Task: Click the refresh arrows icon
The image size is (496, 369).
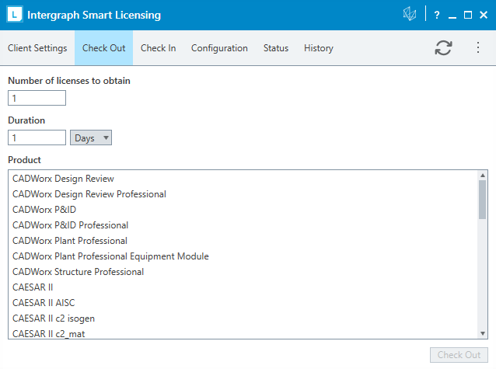Action: [x=443, y=47]
